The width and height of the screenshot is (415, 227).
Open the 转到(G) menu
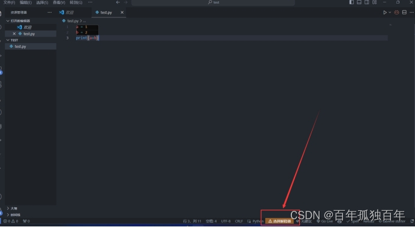tap(76, 2)
